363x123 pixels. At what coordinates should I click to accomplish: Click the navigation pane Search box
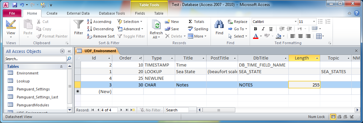point(35,59)
